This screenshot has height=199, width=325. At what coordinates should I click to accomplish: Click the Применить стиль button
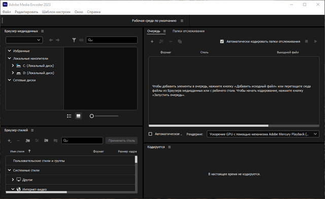121,141
